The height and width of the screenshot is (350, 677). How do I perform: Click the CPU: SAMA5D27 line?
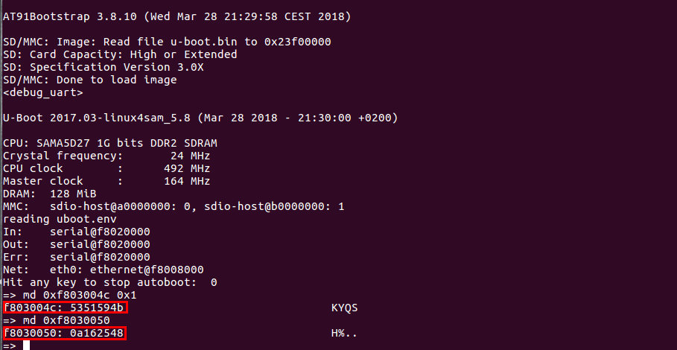click(x=110, y=143)
